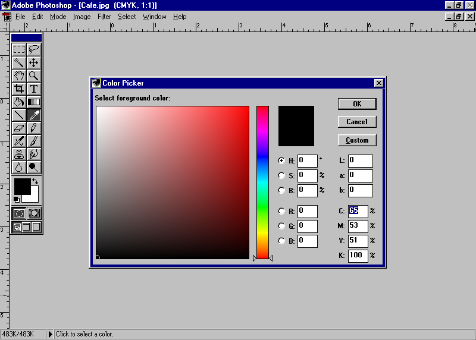
Task: Click the M magenta field showing 53
Action: pos(358,226)
